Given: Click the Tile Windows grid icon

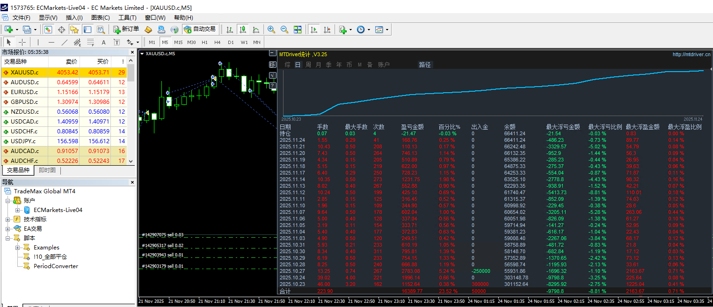Looking at the screenshot, I should tap(298, 29).
